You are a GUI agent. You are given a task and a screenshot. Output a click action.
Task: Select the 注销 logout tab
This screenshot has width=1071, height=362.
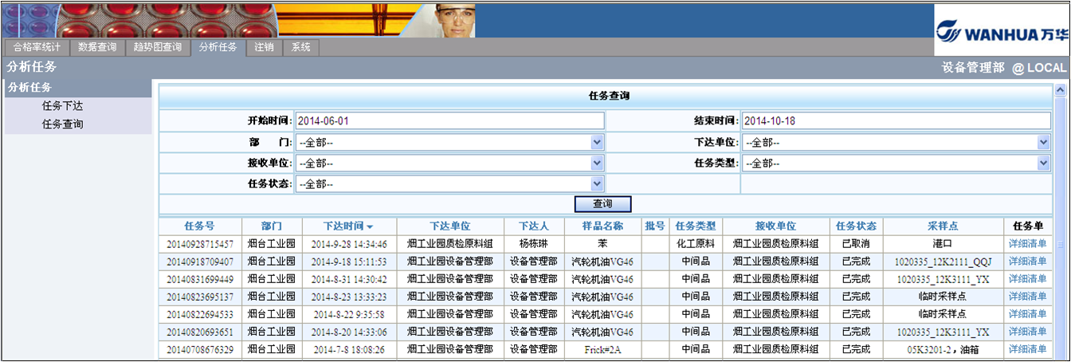(264, 47)
